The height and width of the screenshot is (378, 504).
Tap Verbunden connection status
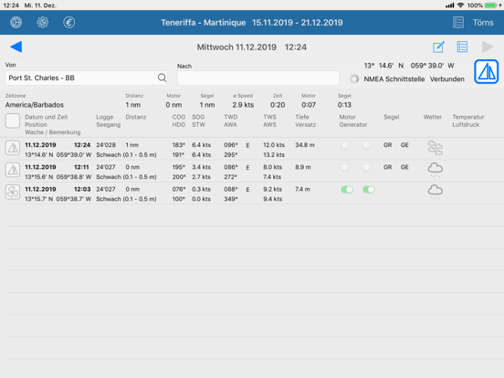(447, 79)
